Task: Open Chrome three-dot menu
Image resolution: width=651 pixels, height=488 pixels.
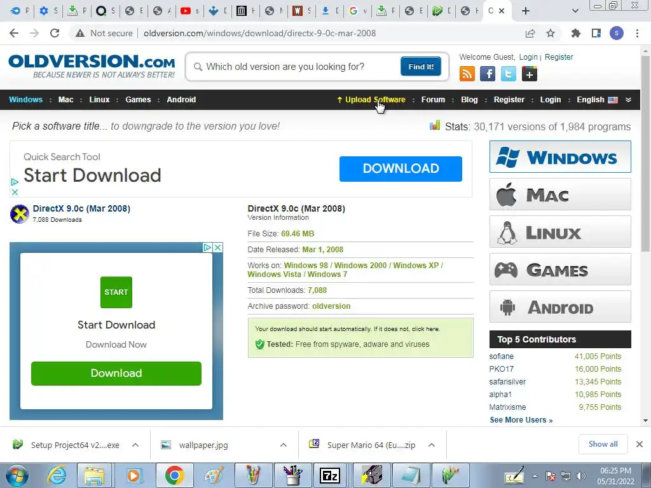Action: click(637, 33)
